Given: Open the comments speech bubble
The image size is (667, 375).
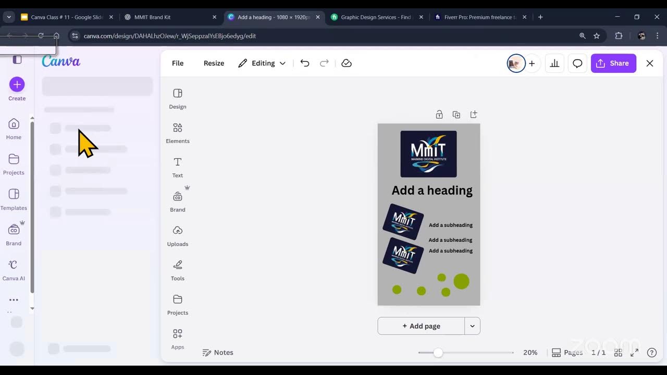Looking at the screenshot, I should pyautogui.click(x=577, y=64).
